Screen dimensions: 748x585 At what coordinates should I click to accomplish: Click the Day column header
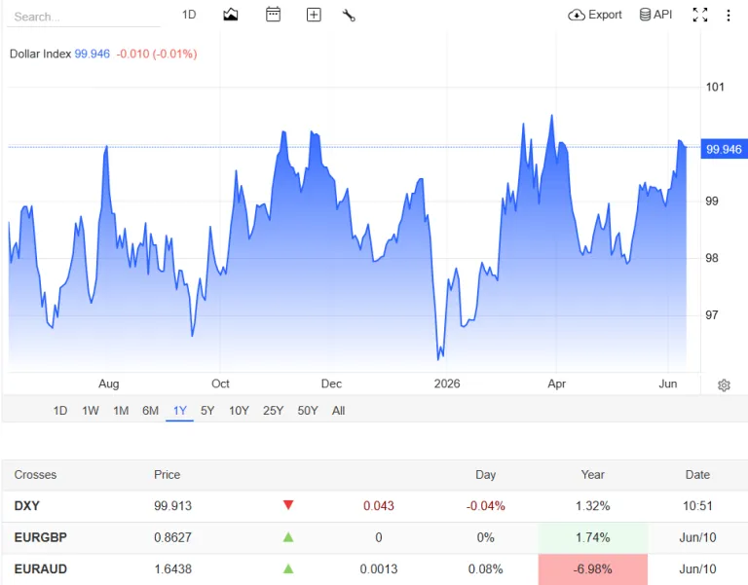(x=486, y=474)
